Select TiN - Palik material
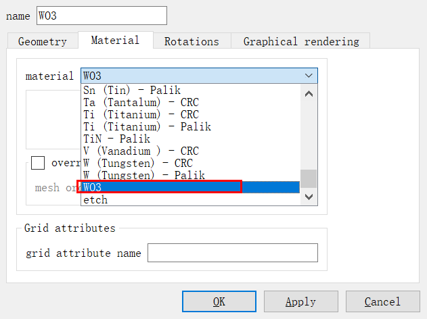The height and width of the screenshot is (319, 427). tap(191, 139)
